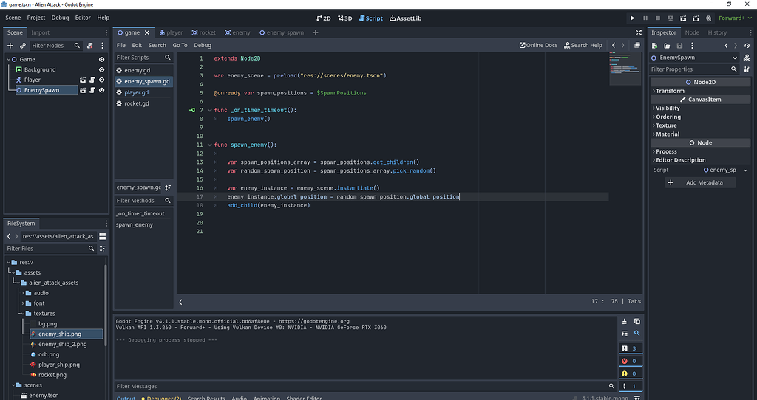Open the Online Docs link
757x400 pixels.
(x=538, y=45)
